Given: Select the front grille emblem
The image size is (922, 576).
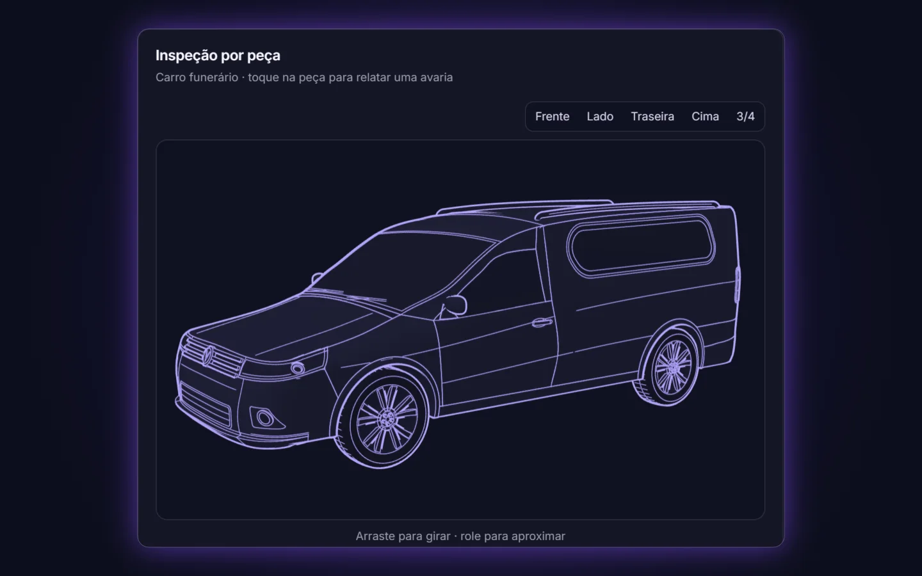Looking at the screenshot, I should pos(207,356).
